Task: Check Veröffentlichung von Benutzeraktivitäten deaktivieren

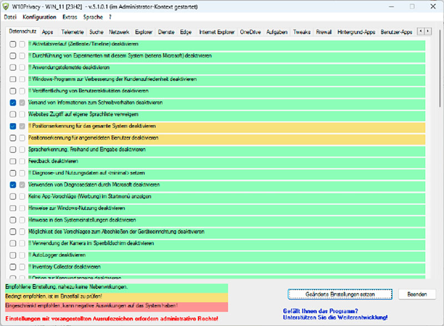Action: [13, 91]
